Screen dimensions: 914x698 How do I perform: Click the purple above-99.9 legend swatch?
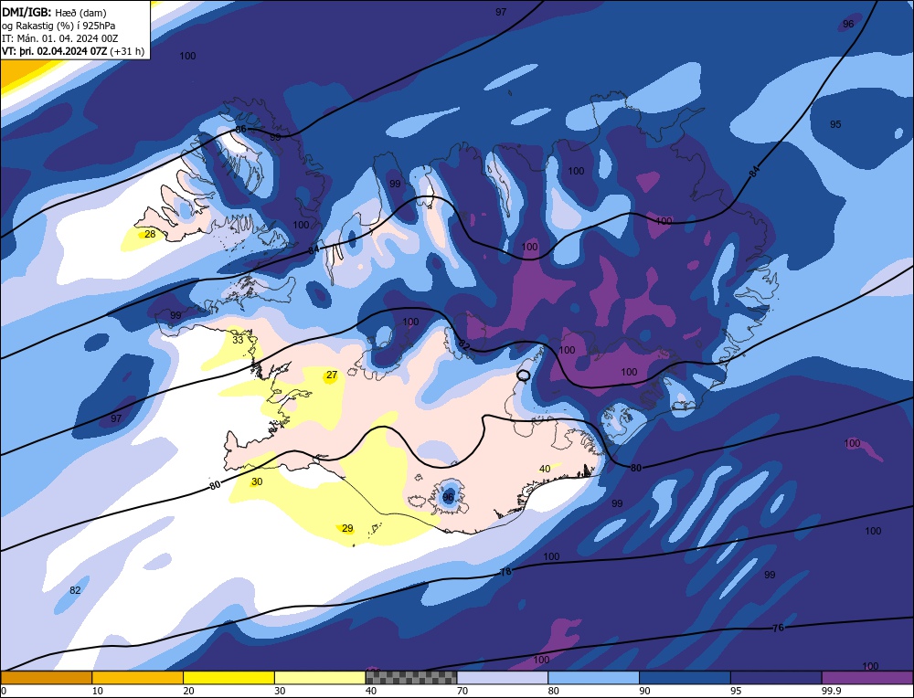click(867, 677)
